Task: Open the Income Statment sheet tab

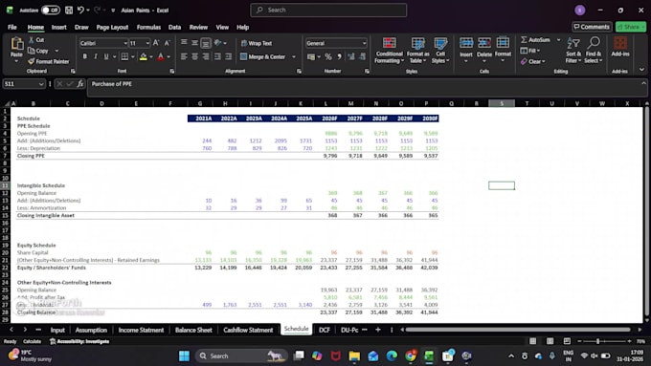Action: (x=141, y=330)
